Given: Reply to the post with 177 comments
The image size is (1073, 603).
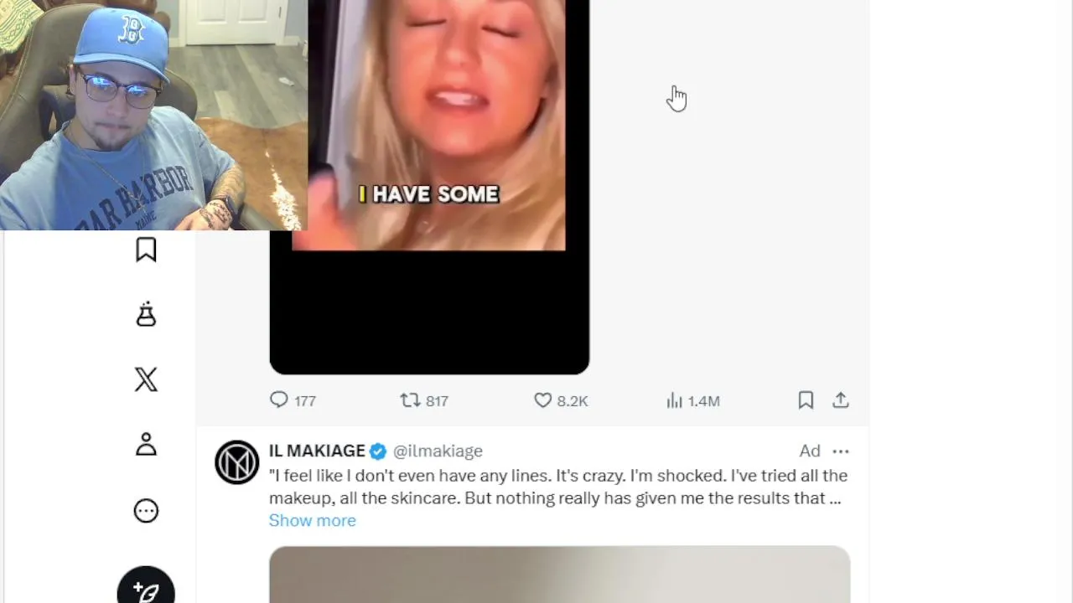Looking at the screenshot, I should coord(293,400).
